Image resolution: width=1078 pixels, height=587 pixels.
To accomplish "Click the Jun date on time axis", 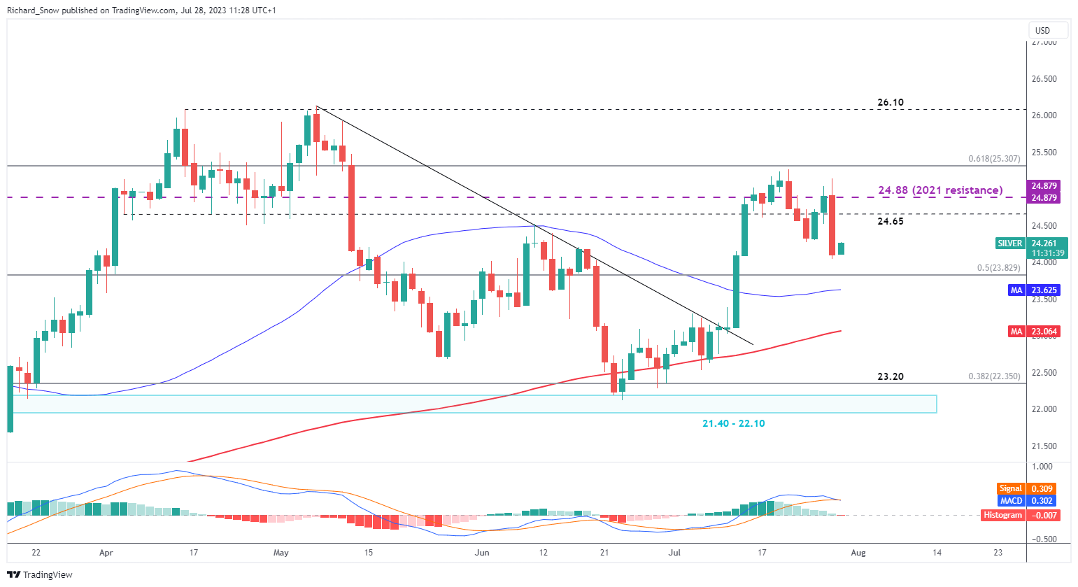I will coord(482,553).
